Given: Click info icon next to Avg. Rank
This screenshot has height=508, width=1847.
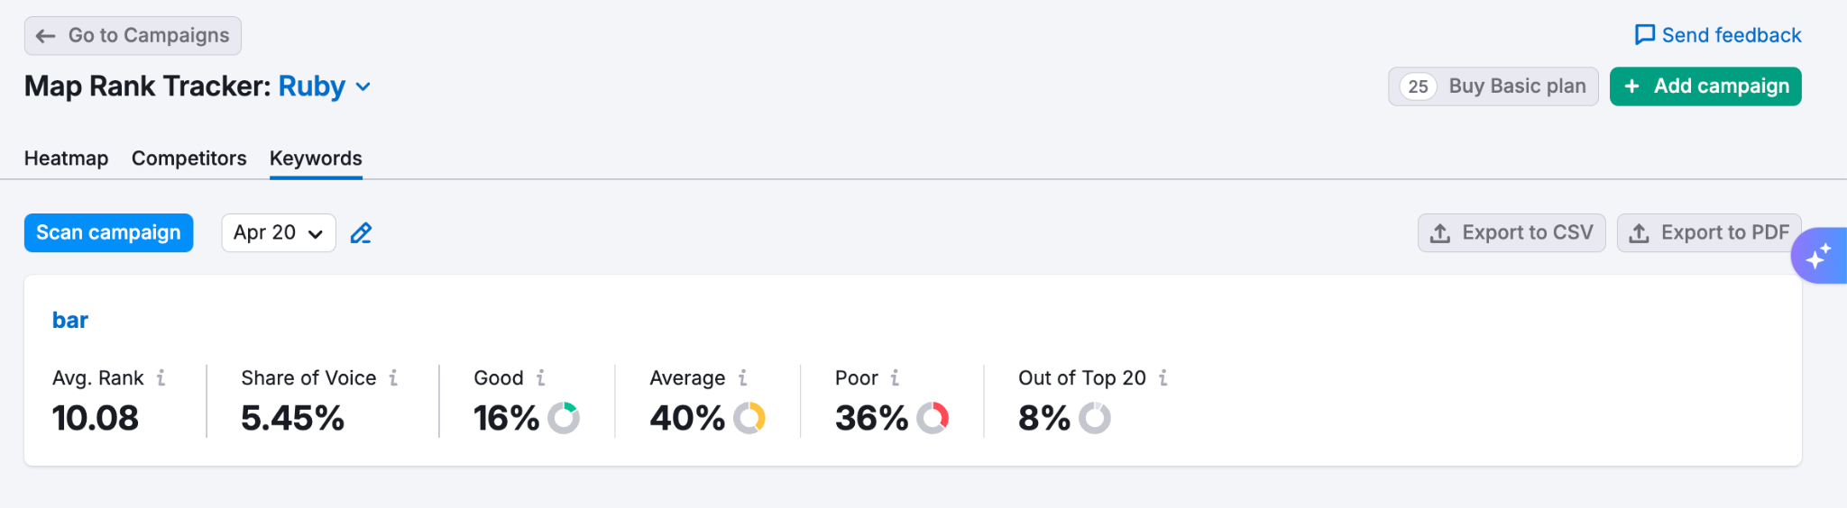Looking at the screenshot, I should click(161, 378).
